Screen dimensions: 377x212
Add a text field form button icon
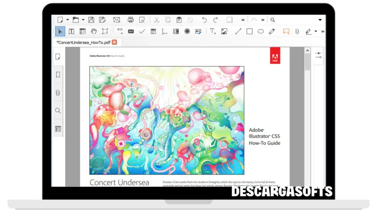[x=131, y=31]
